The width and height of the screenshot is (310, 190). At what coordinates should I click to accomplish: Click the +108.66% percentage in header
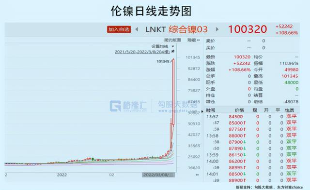coord(287,33)
